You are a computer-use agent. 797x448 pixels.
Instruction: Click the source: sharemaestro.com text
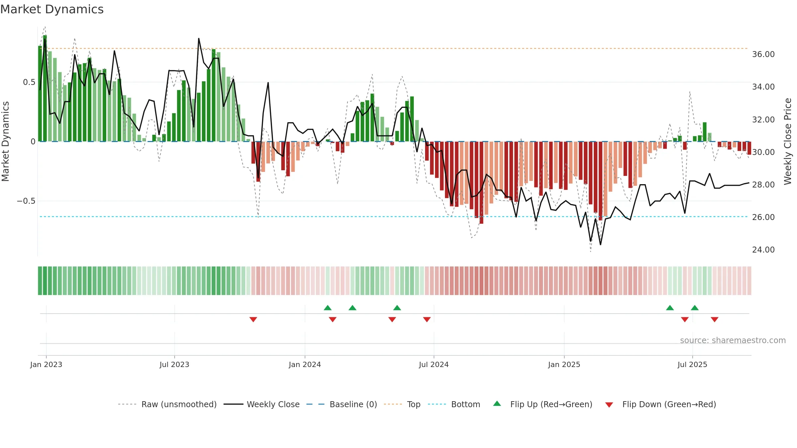(733, 340)
